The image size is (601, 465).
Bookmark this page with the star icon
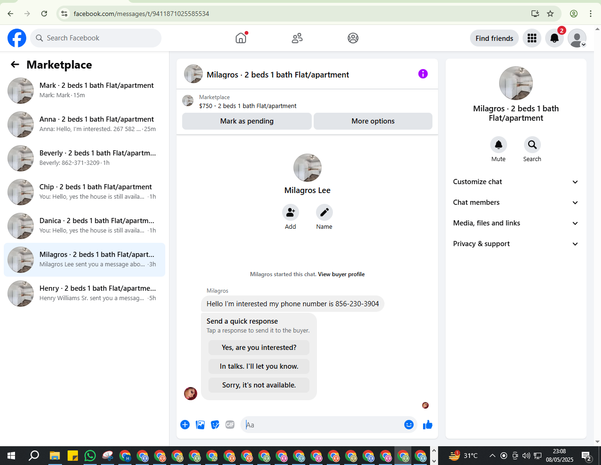coord(550,14)
